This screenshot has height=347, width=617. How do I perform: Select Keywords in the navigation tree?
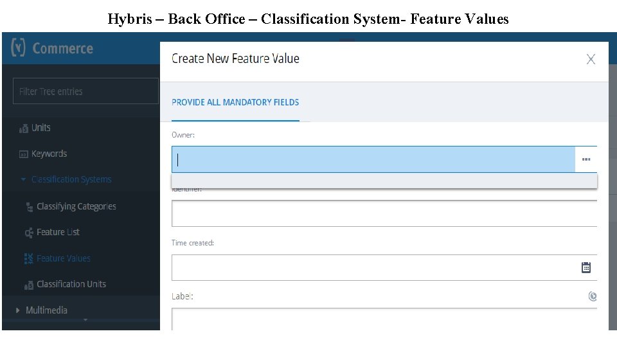49,154
